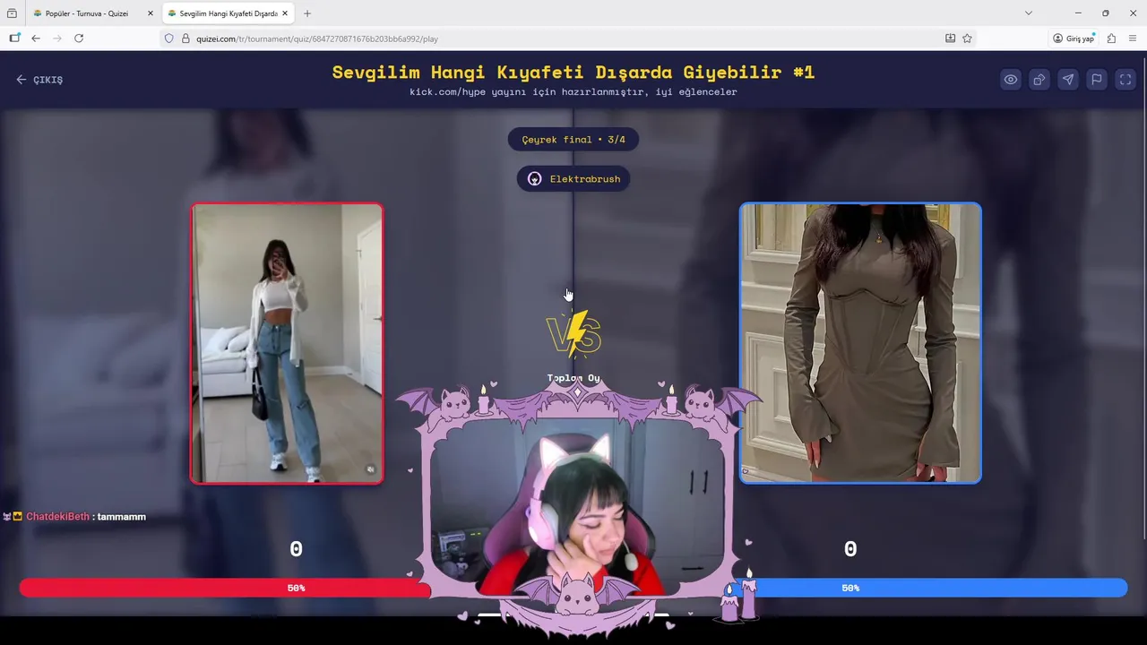Image resolution: width=1147 pixels, height=645 pixels.
Task: Click the VS lightning bolt emblem
Action: click(x=573, y=335)
